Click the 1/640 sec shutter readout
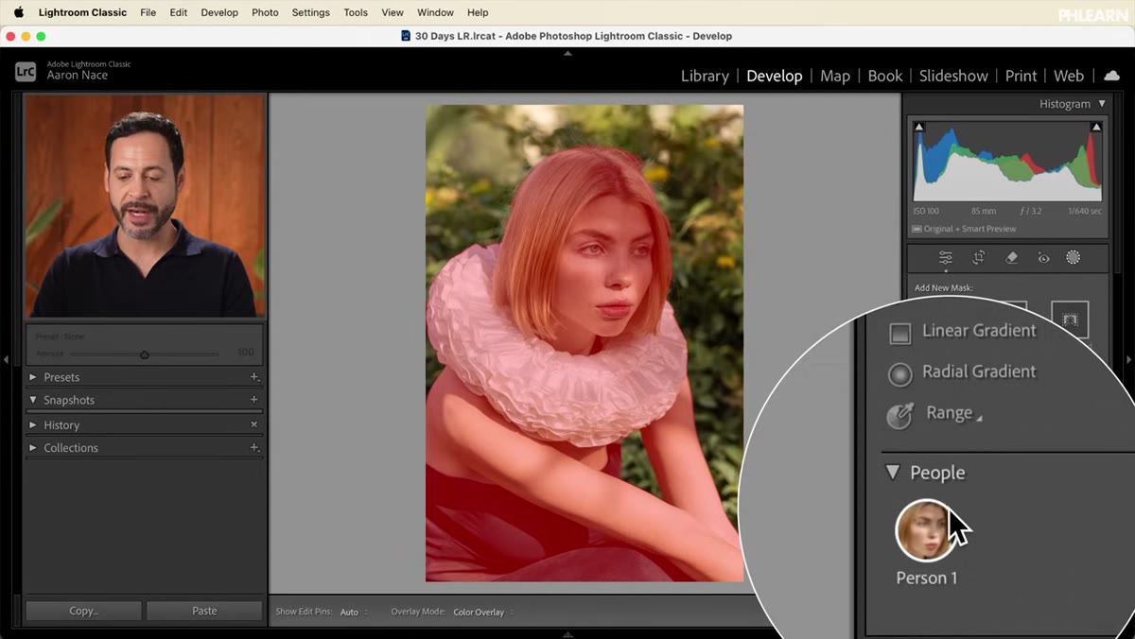The width and height of the screenshot is (1135, 639). click(1085, 211)
